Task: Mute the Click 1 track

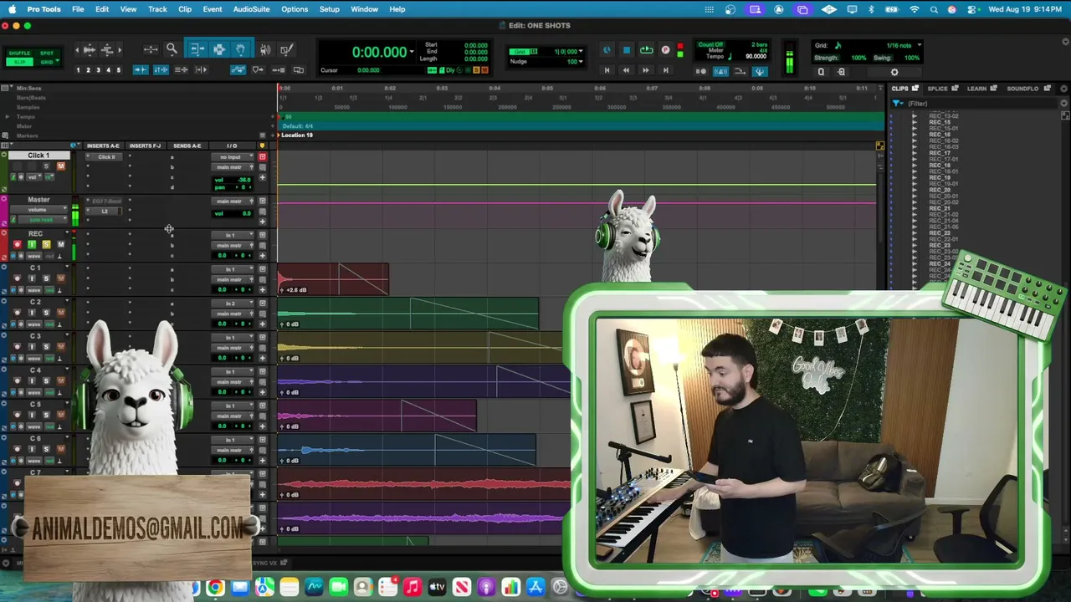Action: 60,166
